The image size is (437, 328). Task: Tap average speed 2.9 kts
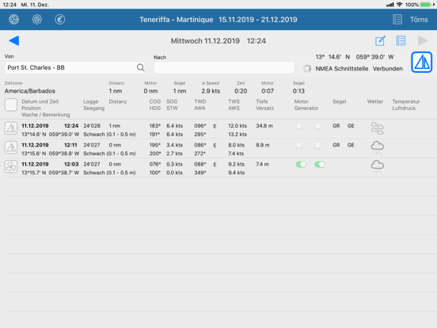[x=211, y=91]
